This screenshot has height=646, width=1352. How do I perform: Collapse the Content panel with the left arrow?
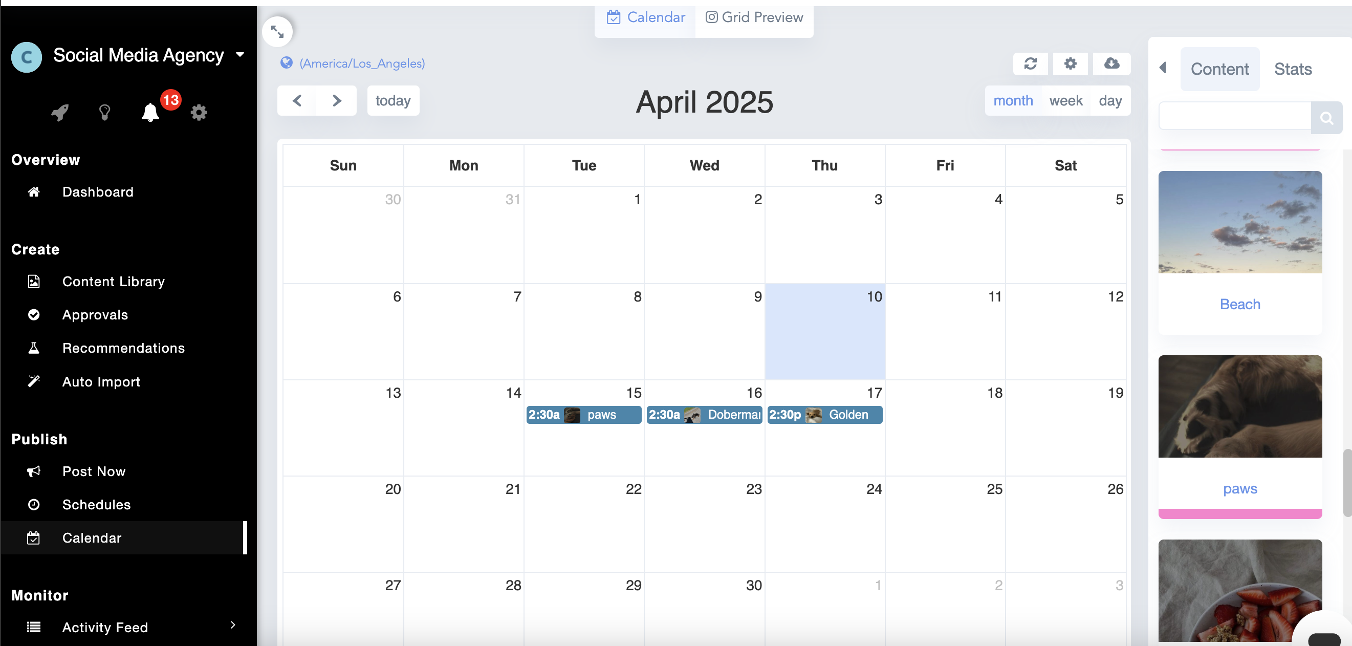click(1163, 68)
